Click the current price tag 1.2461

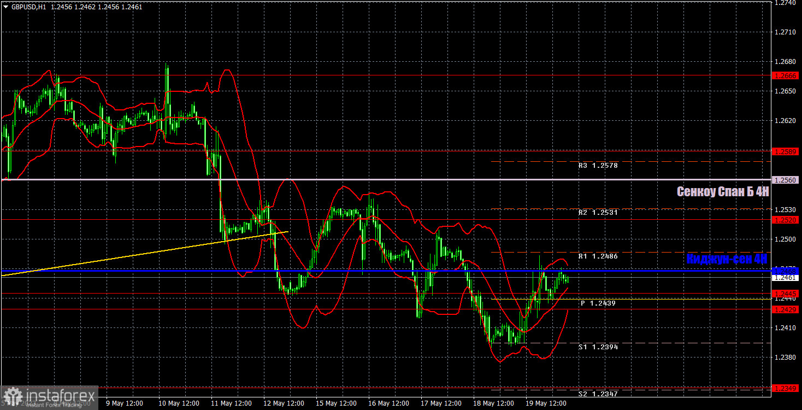coord(786,278)
